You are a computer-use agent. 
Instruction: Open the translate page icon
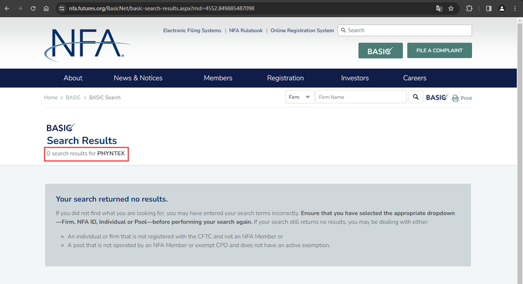click(439, 9)
